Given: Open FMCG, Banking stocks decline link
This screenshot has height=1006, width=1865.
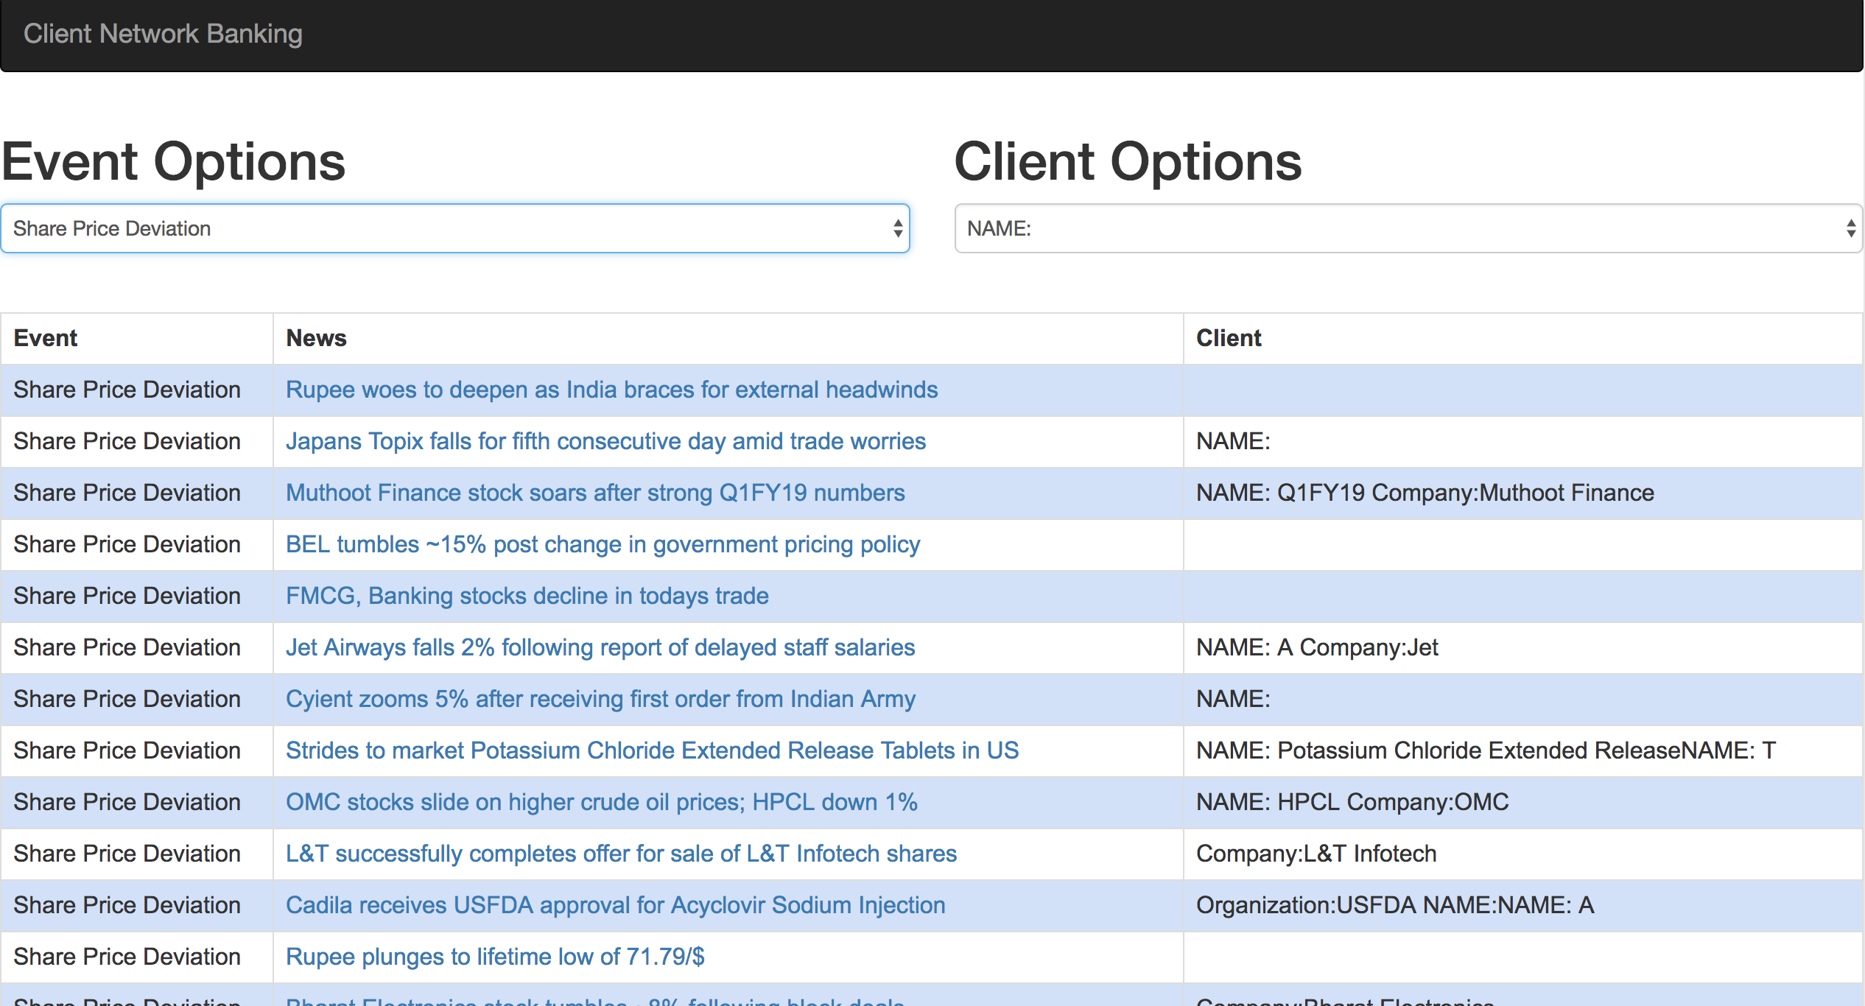Looking at the screenshot, I should click(527, 596).
